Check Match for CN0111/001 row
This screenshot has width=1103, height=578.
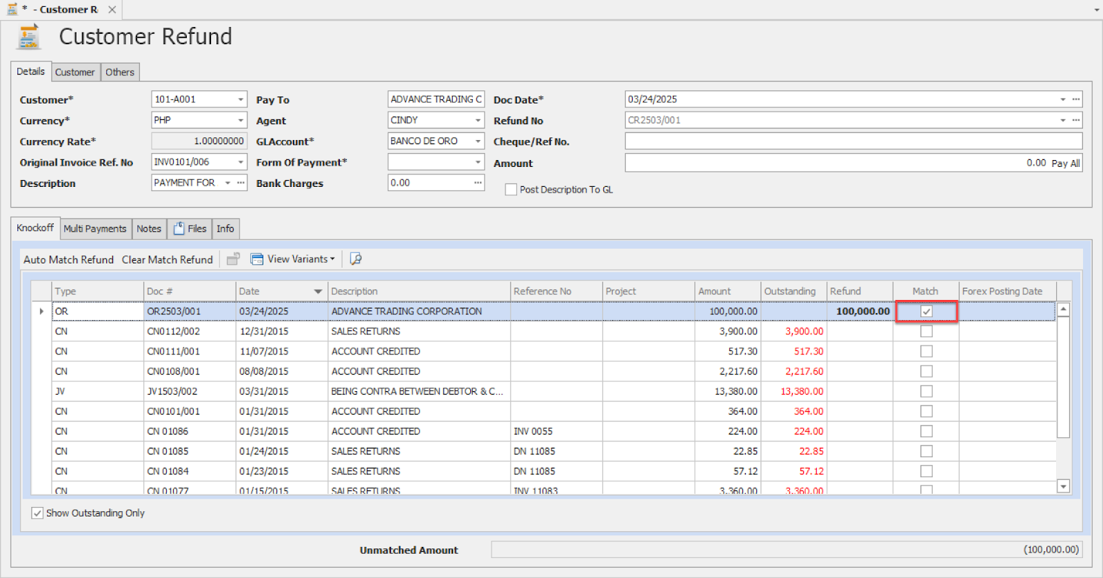pyautogui.click(x=927, y=351)
